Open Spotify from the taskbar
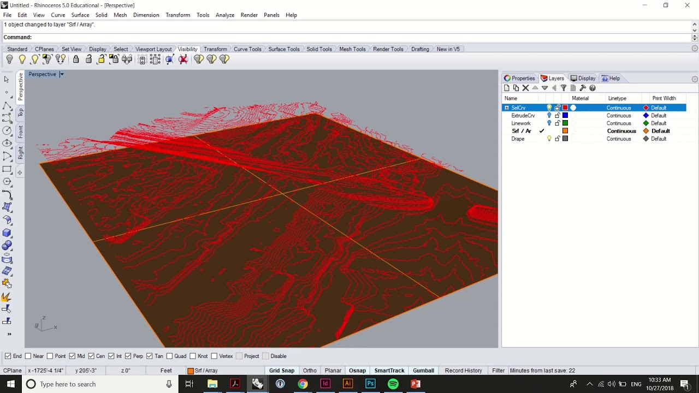The width and height of the screenshot is (699, 393). click(393, 384)
